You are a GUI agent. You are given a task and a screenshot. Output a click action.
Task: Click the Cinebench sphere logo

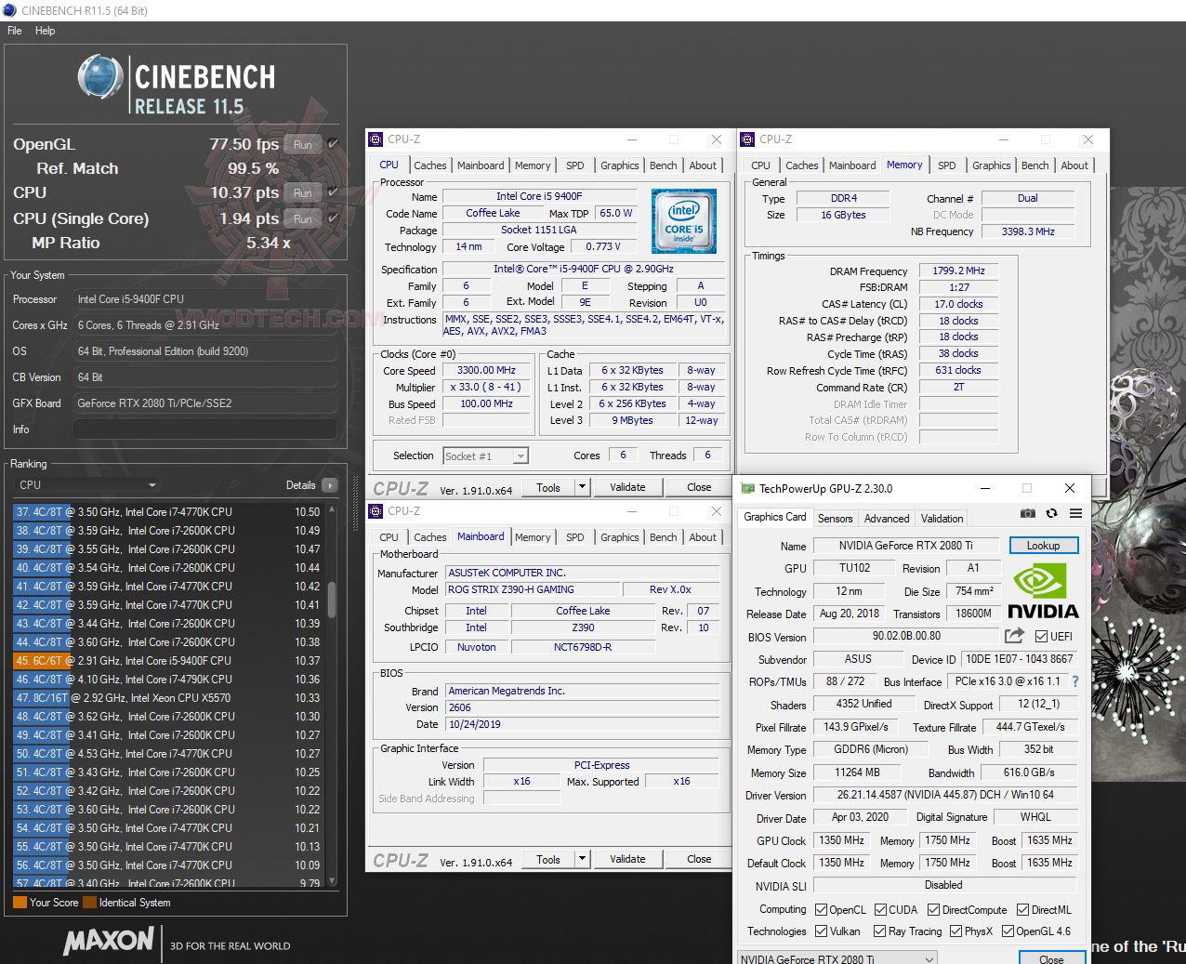coord(100,76)
